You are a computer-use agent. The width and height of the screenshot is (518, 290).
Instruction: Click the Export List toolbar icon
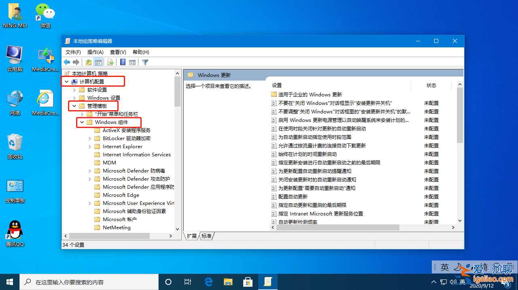110,62
